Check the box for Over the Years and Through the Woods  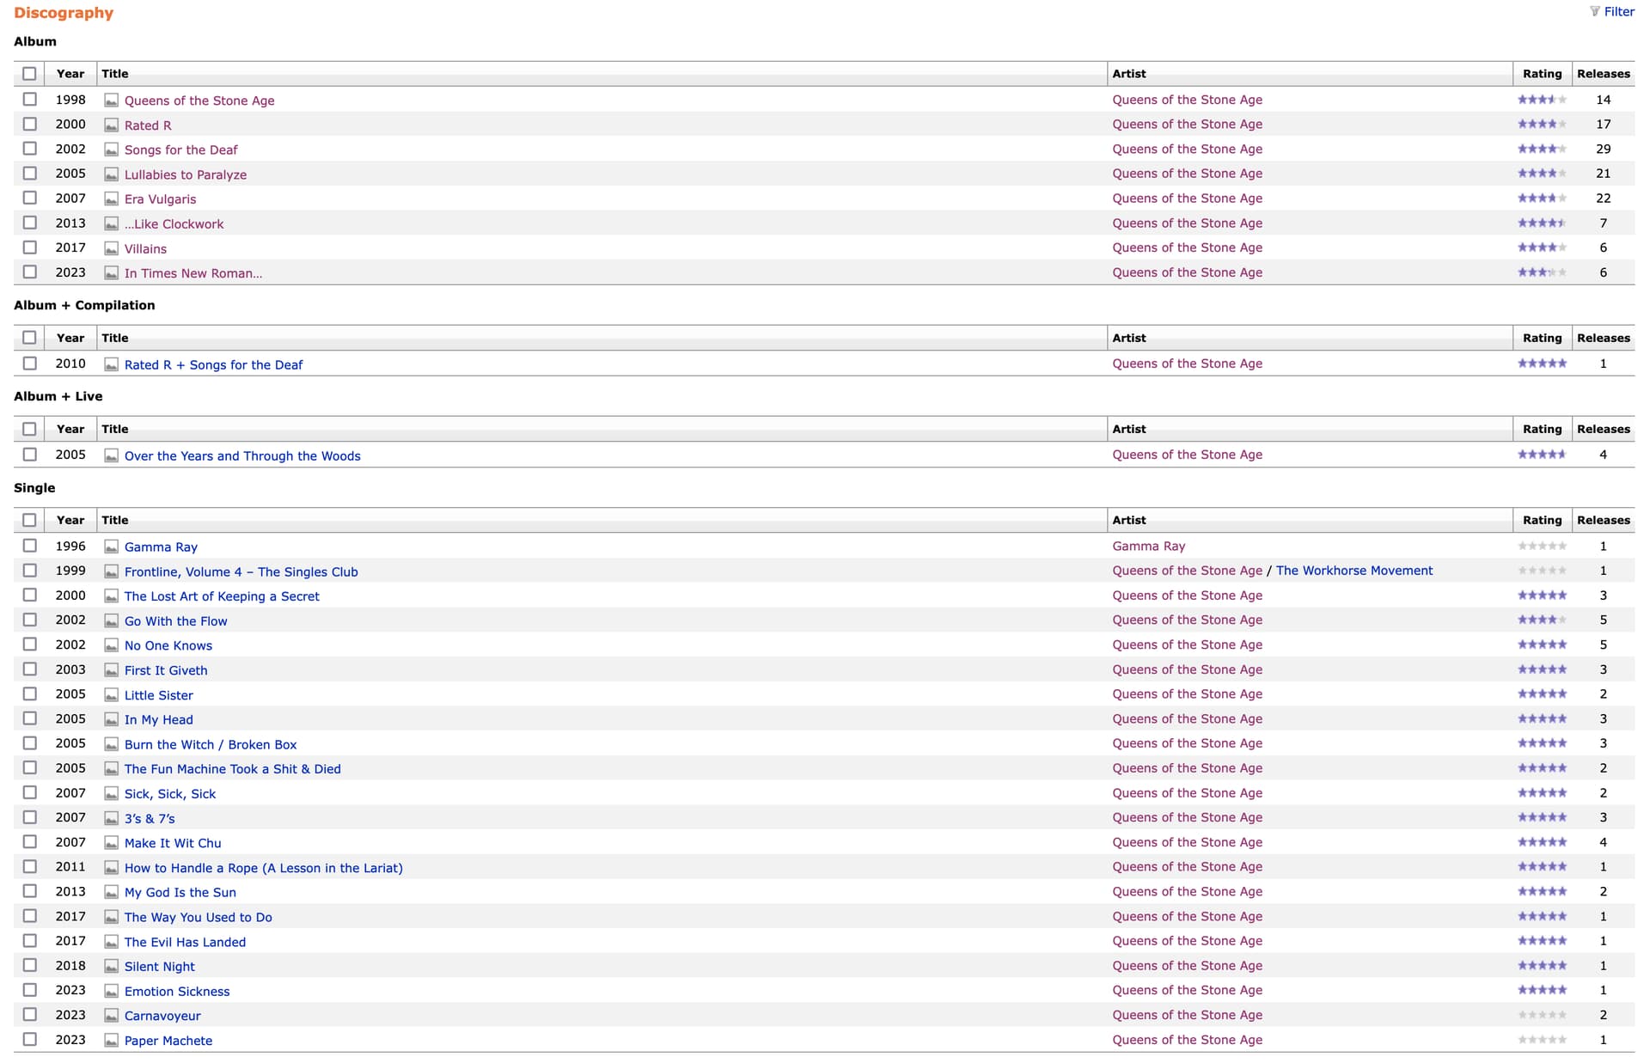point(30,455)
